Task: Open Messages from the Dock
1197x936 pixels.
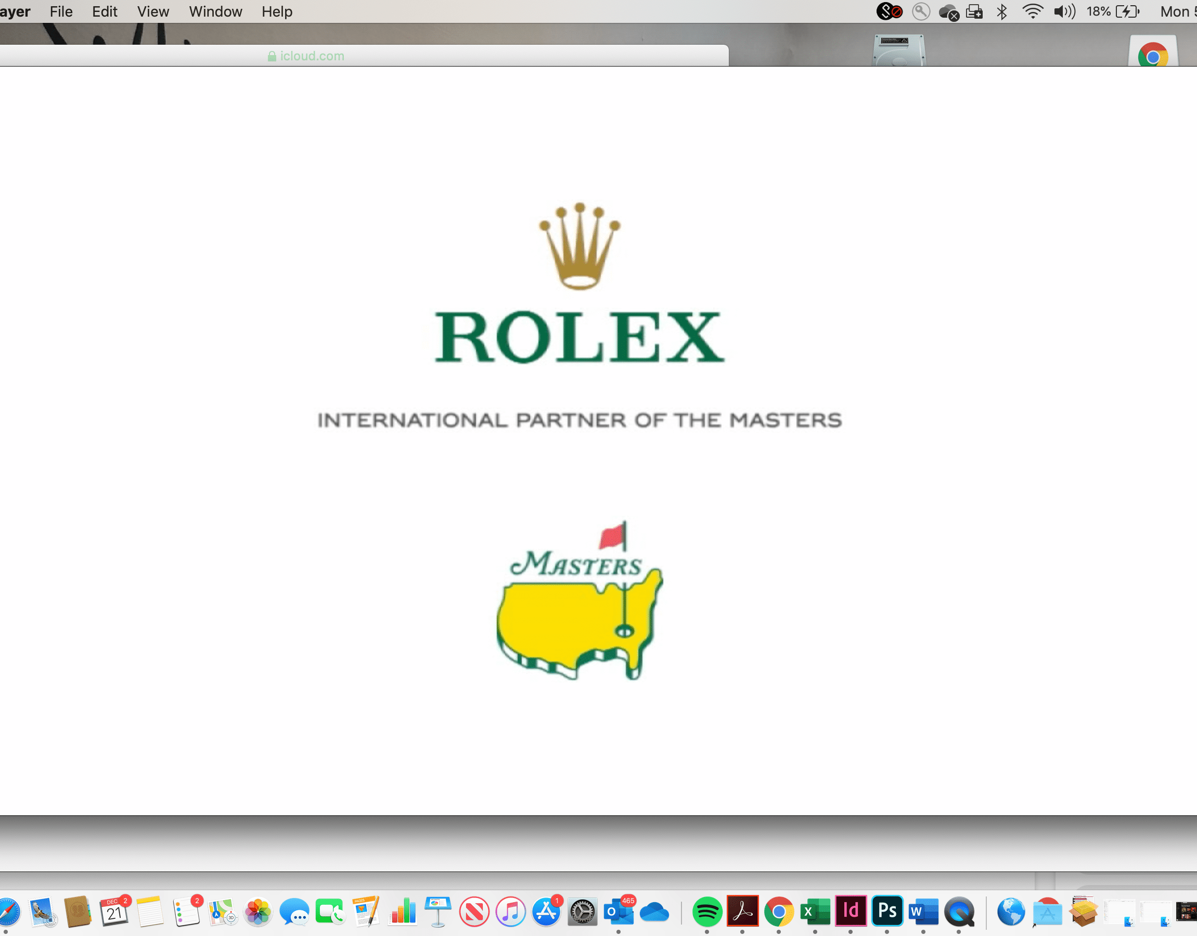Action: pyautogui.click(x=294, y=912)
